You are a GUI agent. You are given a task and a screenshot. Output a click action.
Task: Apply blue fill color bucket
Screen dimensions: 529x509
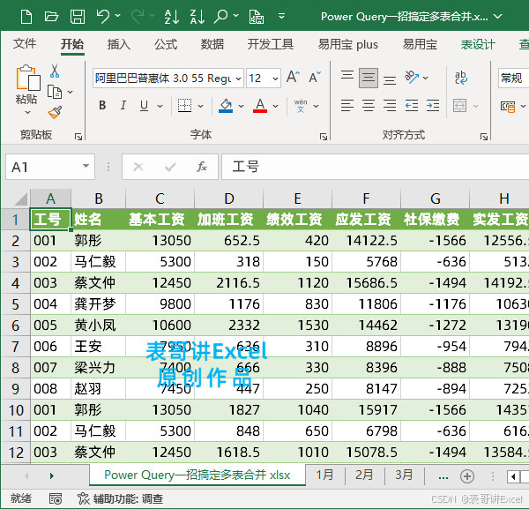(x=226, y=106)
